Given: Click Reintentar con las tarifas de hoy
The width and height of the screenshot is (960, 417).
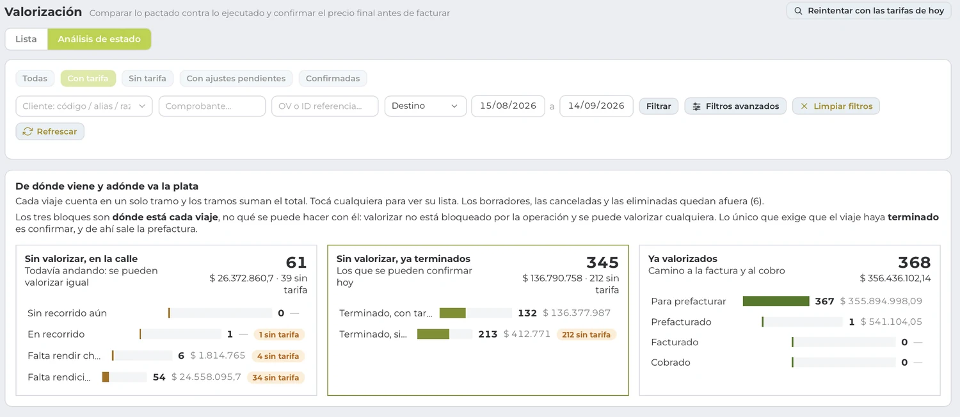Looking at the screenshot, I should coord(868,11).
